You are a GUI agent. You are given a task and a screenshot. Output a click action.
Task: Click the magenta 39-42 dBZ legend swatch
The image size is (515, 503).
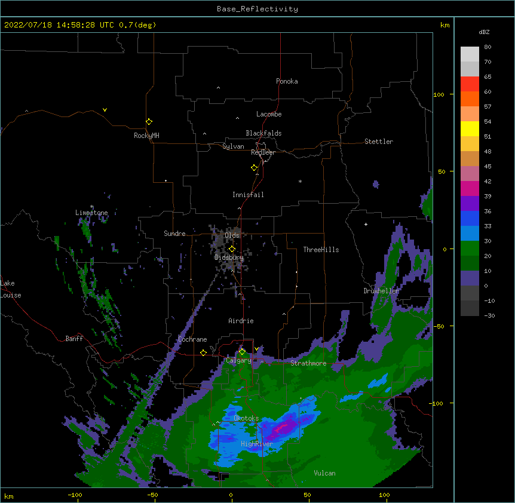tap(470, 188)
